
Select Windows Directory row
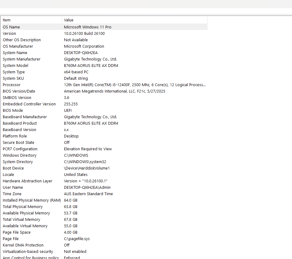tap(105, 155)
